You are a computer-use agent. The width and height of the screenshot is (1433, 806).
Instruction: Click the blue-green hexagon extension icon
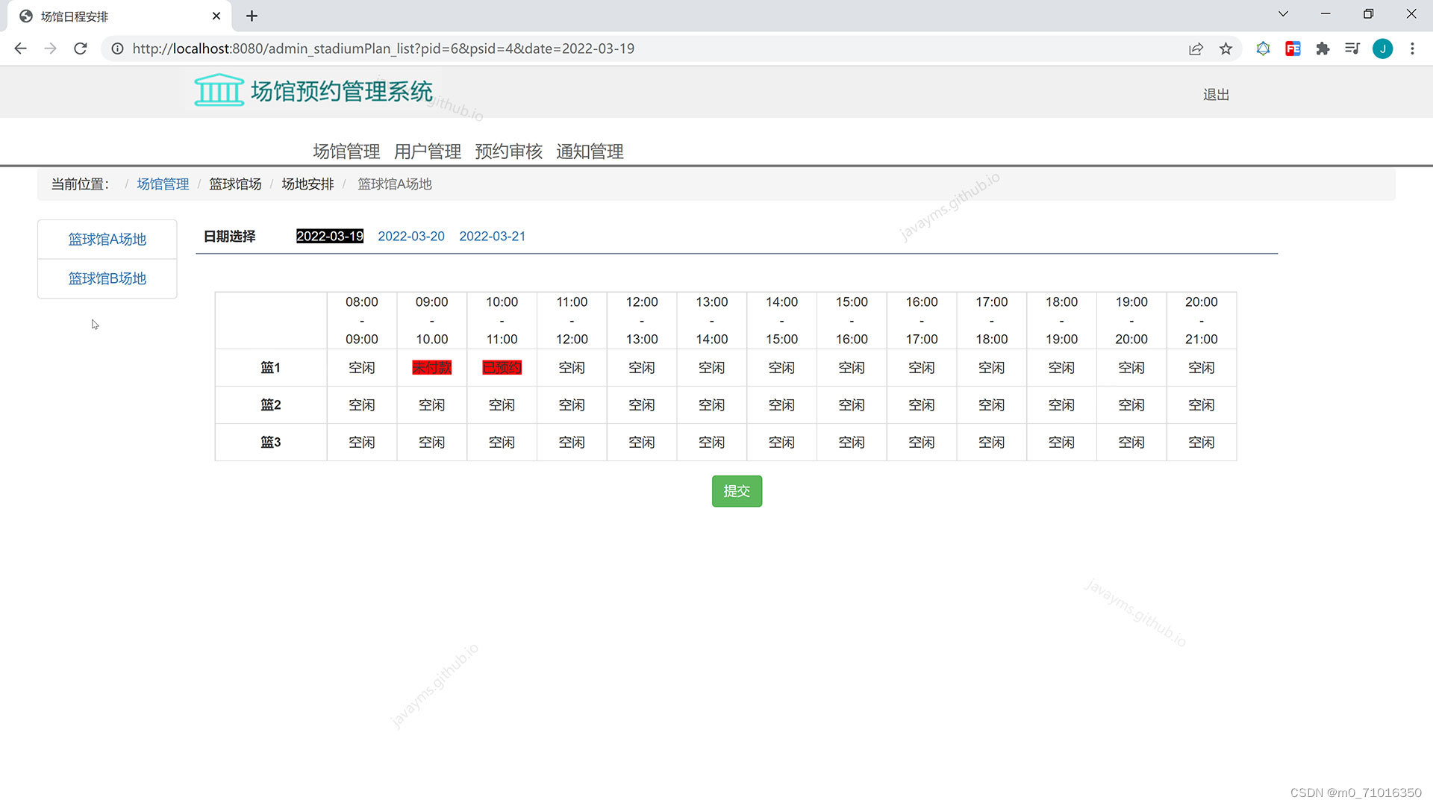point(1263,49)
